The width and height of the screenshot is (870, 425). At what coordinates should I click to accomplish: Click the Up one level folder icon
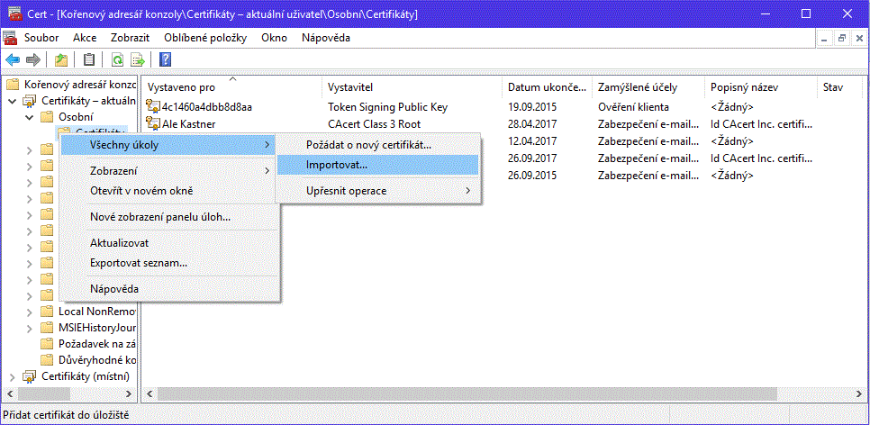click(x=60, y=60)
